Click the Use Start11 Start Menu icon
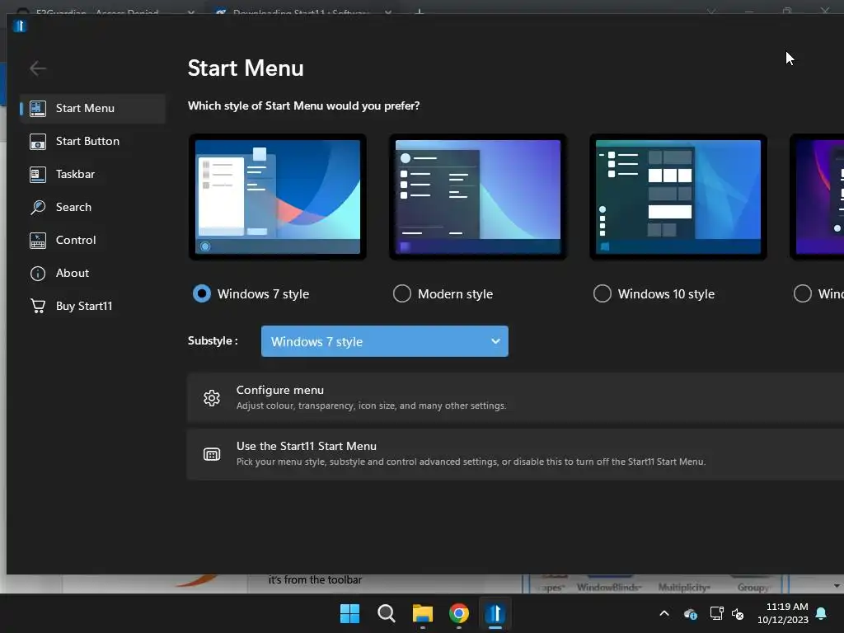This screenshot has width=844, height=633. [x=212, y=454]
